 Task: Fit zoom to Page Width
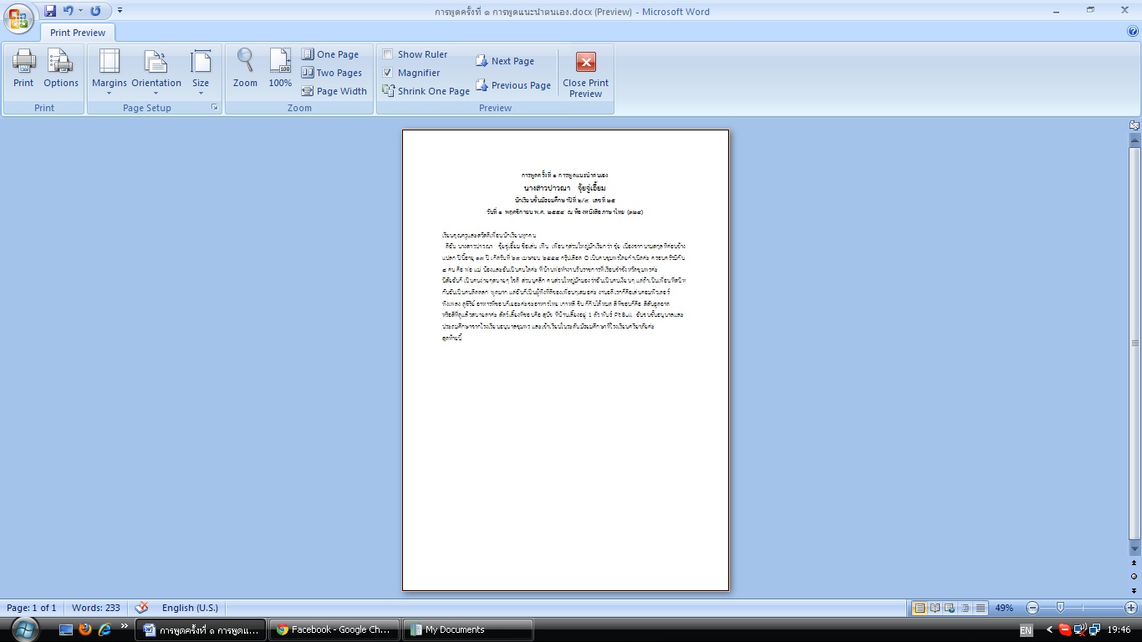(x=334, y=91)
